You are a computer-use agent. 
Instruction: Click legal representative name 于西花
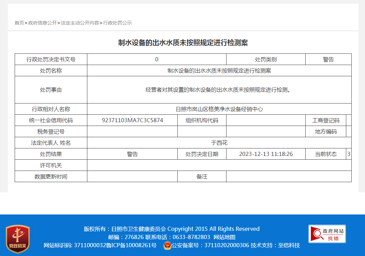(x=219, y=143)
